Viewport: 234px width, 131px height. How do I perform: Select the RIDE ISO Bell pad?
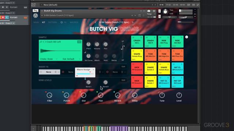[x=177, y=41]
